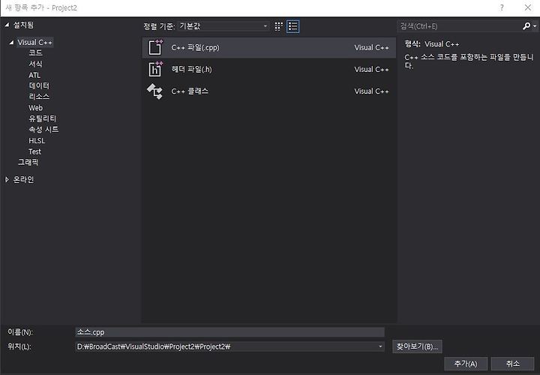The height and width of the screenshot is (375, 540).
Task: Click the search magnifier icon
Action: tap(526, 26)
